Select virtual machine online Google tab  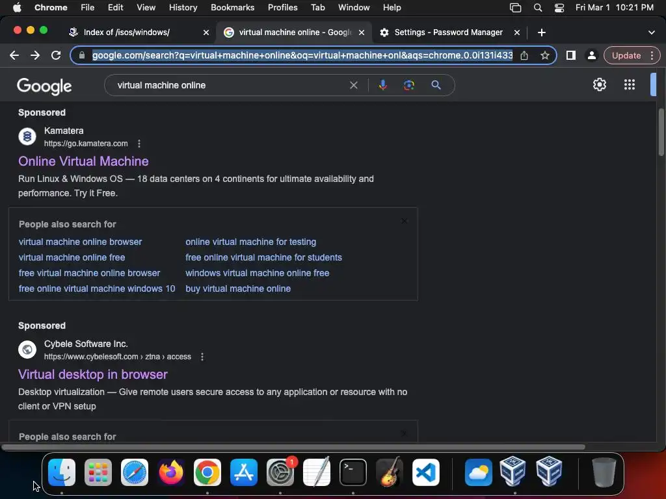click(295, 32)
